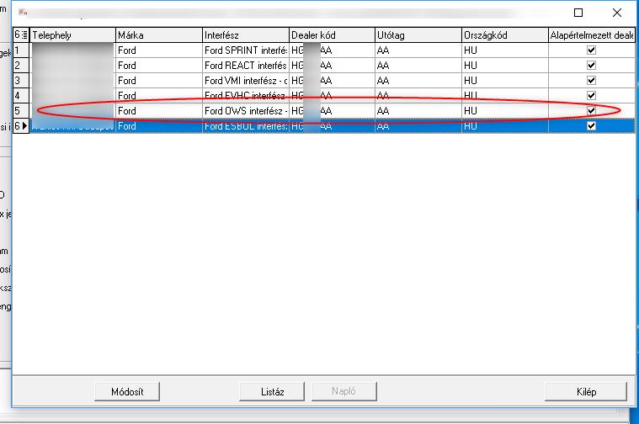Close the dialog window
The height and width of the screenshot is (424, 639).
click(x=616, y=13)
